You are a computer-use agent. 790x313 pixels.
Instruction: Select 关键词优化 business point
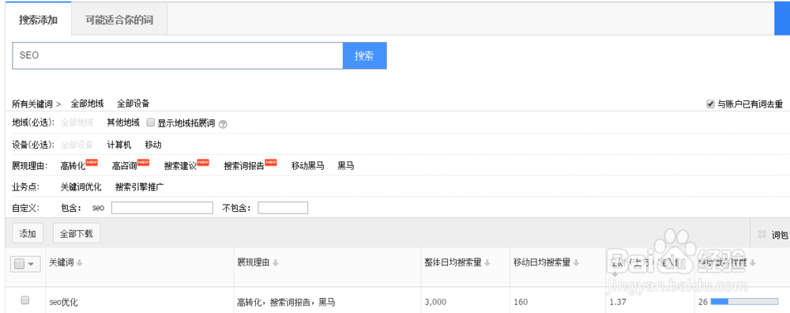(81, 187)
